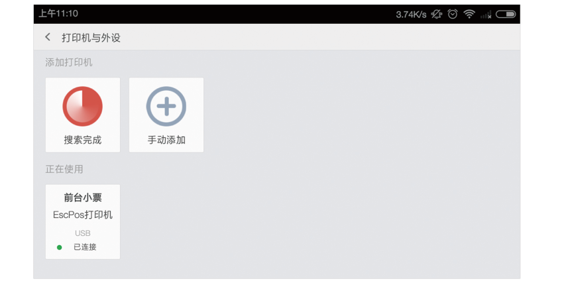This screenshot has height=289, width=562.
Task: Tap the 已连接 status text
Action: [85, 247]
